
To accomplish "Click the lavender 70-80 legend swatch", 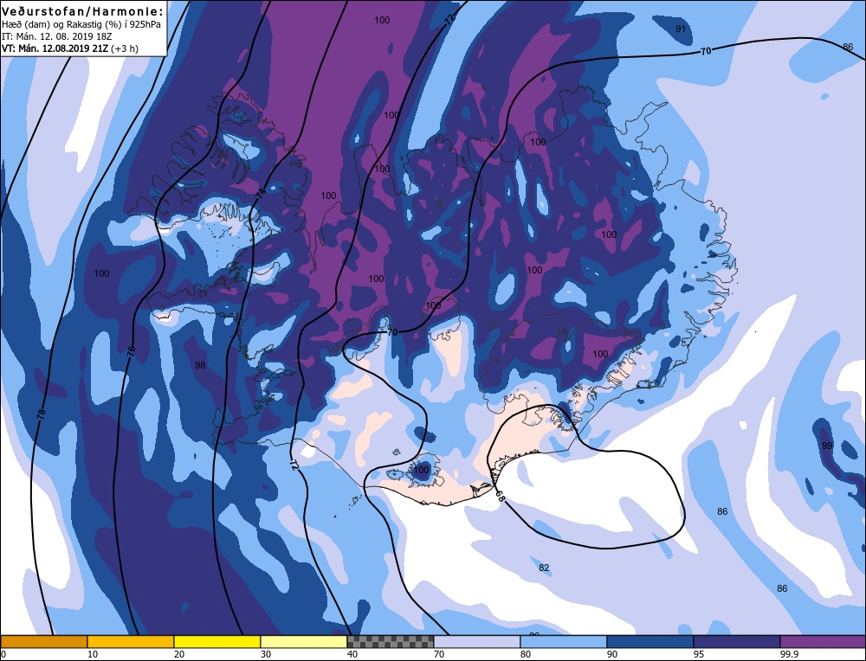I will point(477,641).
